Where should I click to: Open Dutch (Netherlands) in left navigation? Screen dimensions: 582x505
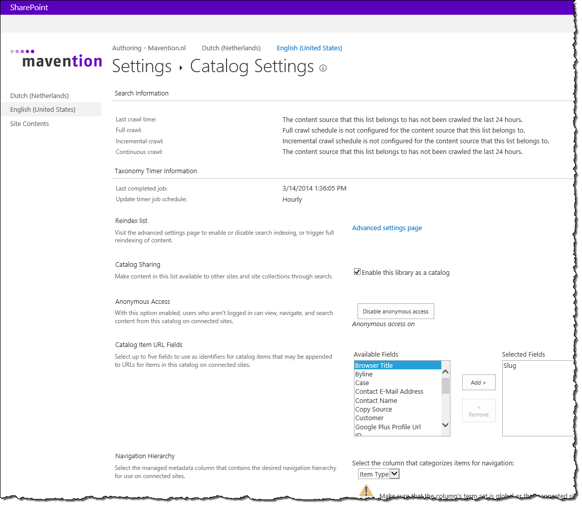[39, 96]
